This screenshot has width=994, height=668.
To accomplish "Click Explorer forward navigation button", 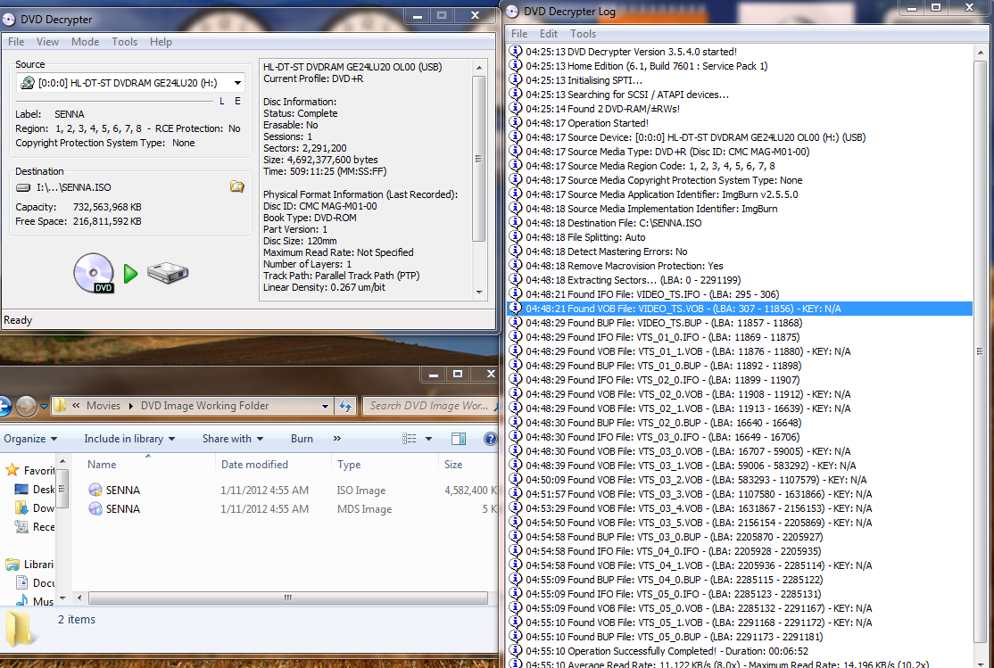I will (x=26, y=406).
